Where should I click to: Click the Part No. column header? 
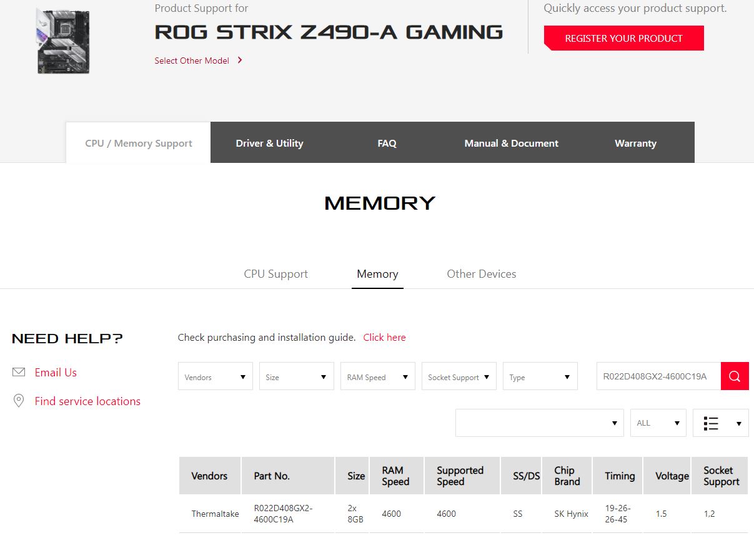[x=288, y=476]
